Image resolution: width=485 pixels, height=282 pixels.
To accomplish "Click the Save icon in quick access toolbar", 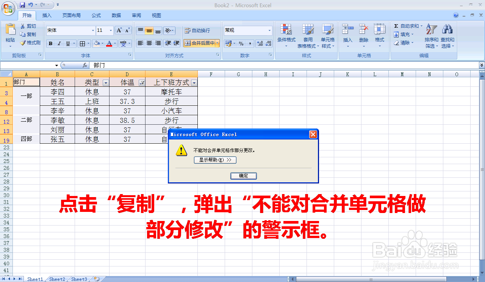I will coord(22,5).
